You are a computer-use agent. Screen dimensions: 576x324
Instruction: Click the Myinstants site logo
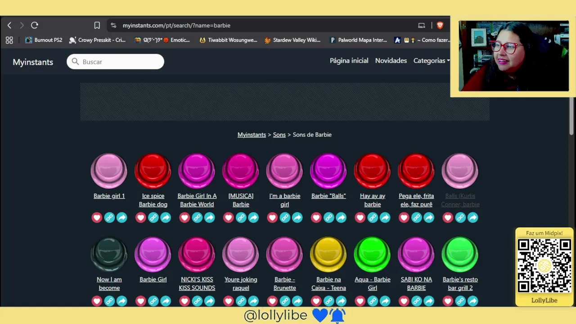pyautogui.click(x=33, y=62)
